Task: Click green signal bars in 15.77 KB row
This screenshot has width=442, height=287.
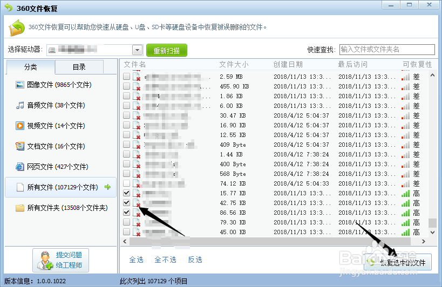Action: pos(405,194)
